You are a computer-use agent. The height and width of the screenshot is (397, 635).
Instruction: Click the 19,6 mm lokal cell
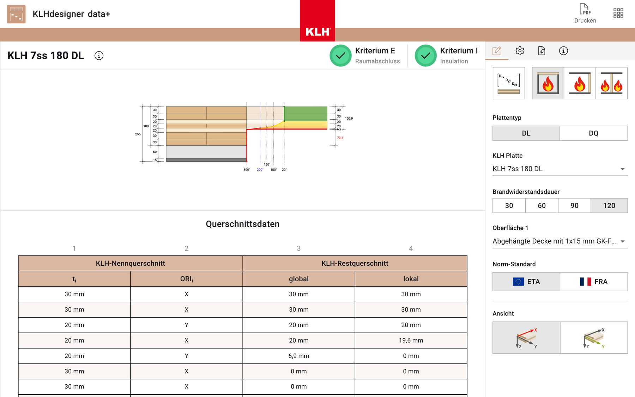click(x=411, y=341)
